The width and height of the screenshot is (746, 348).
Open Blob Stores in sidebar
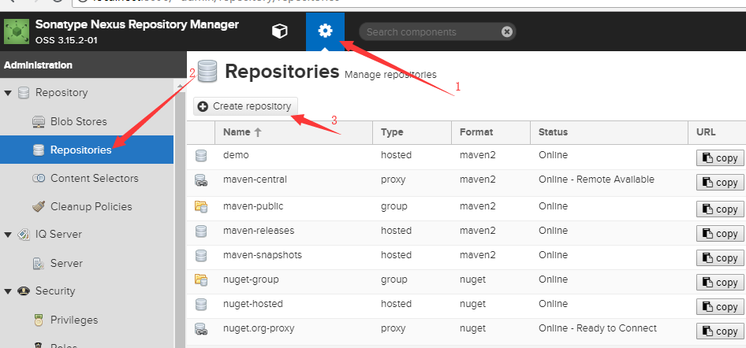click(x=79, y=121)
